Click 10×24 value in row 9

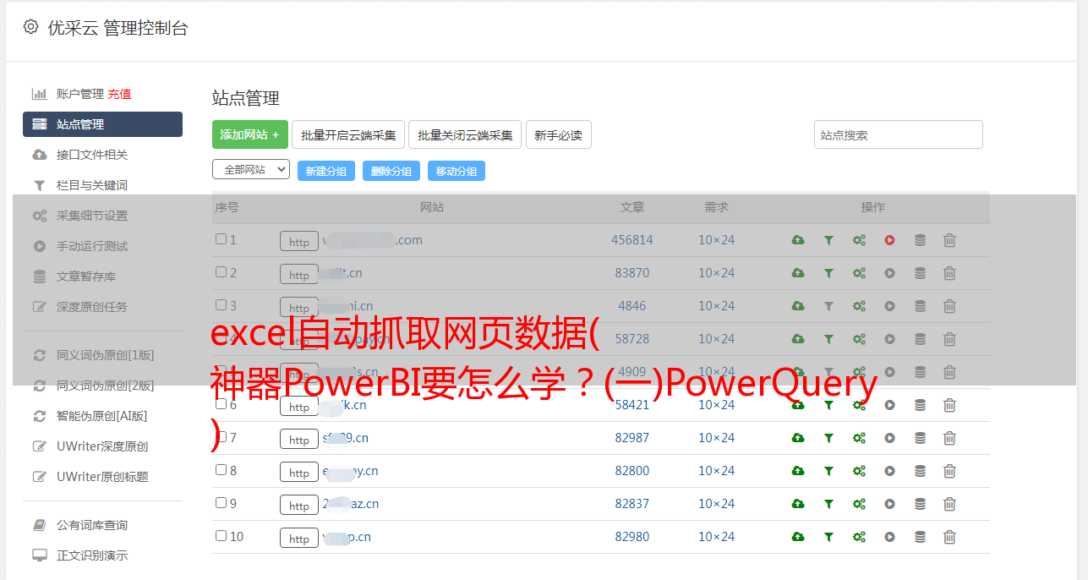click(716, 504)
